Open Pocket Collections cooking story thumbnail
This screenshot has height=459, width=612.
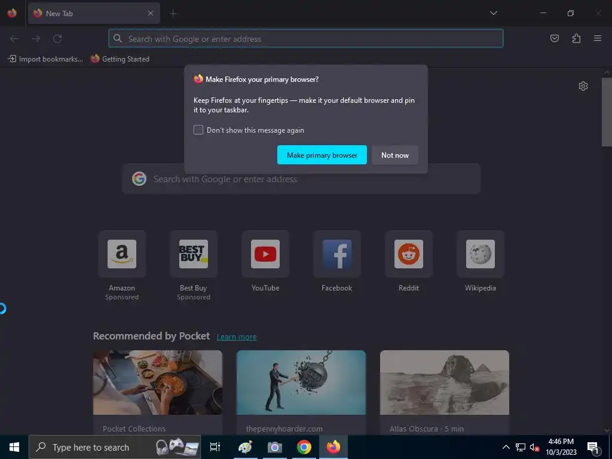[158, 382]
